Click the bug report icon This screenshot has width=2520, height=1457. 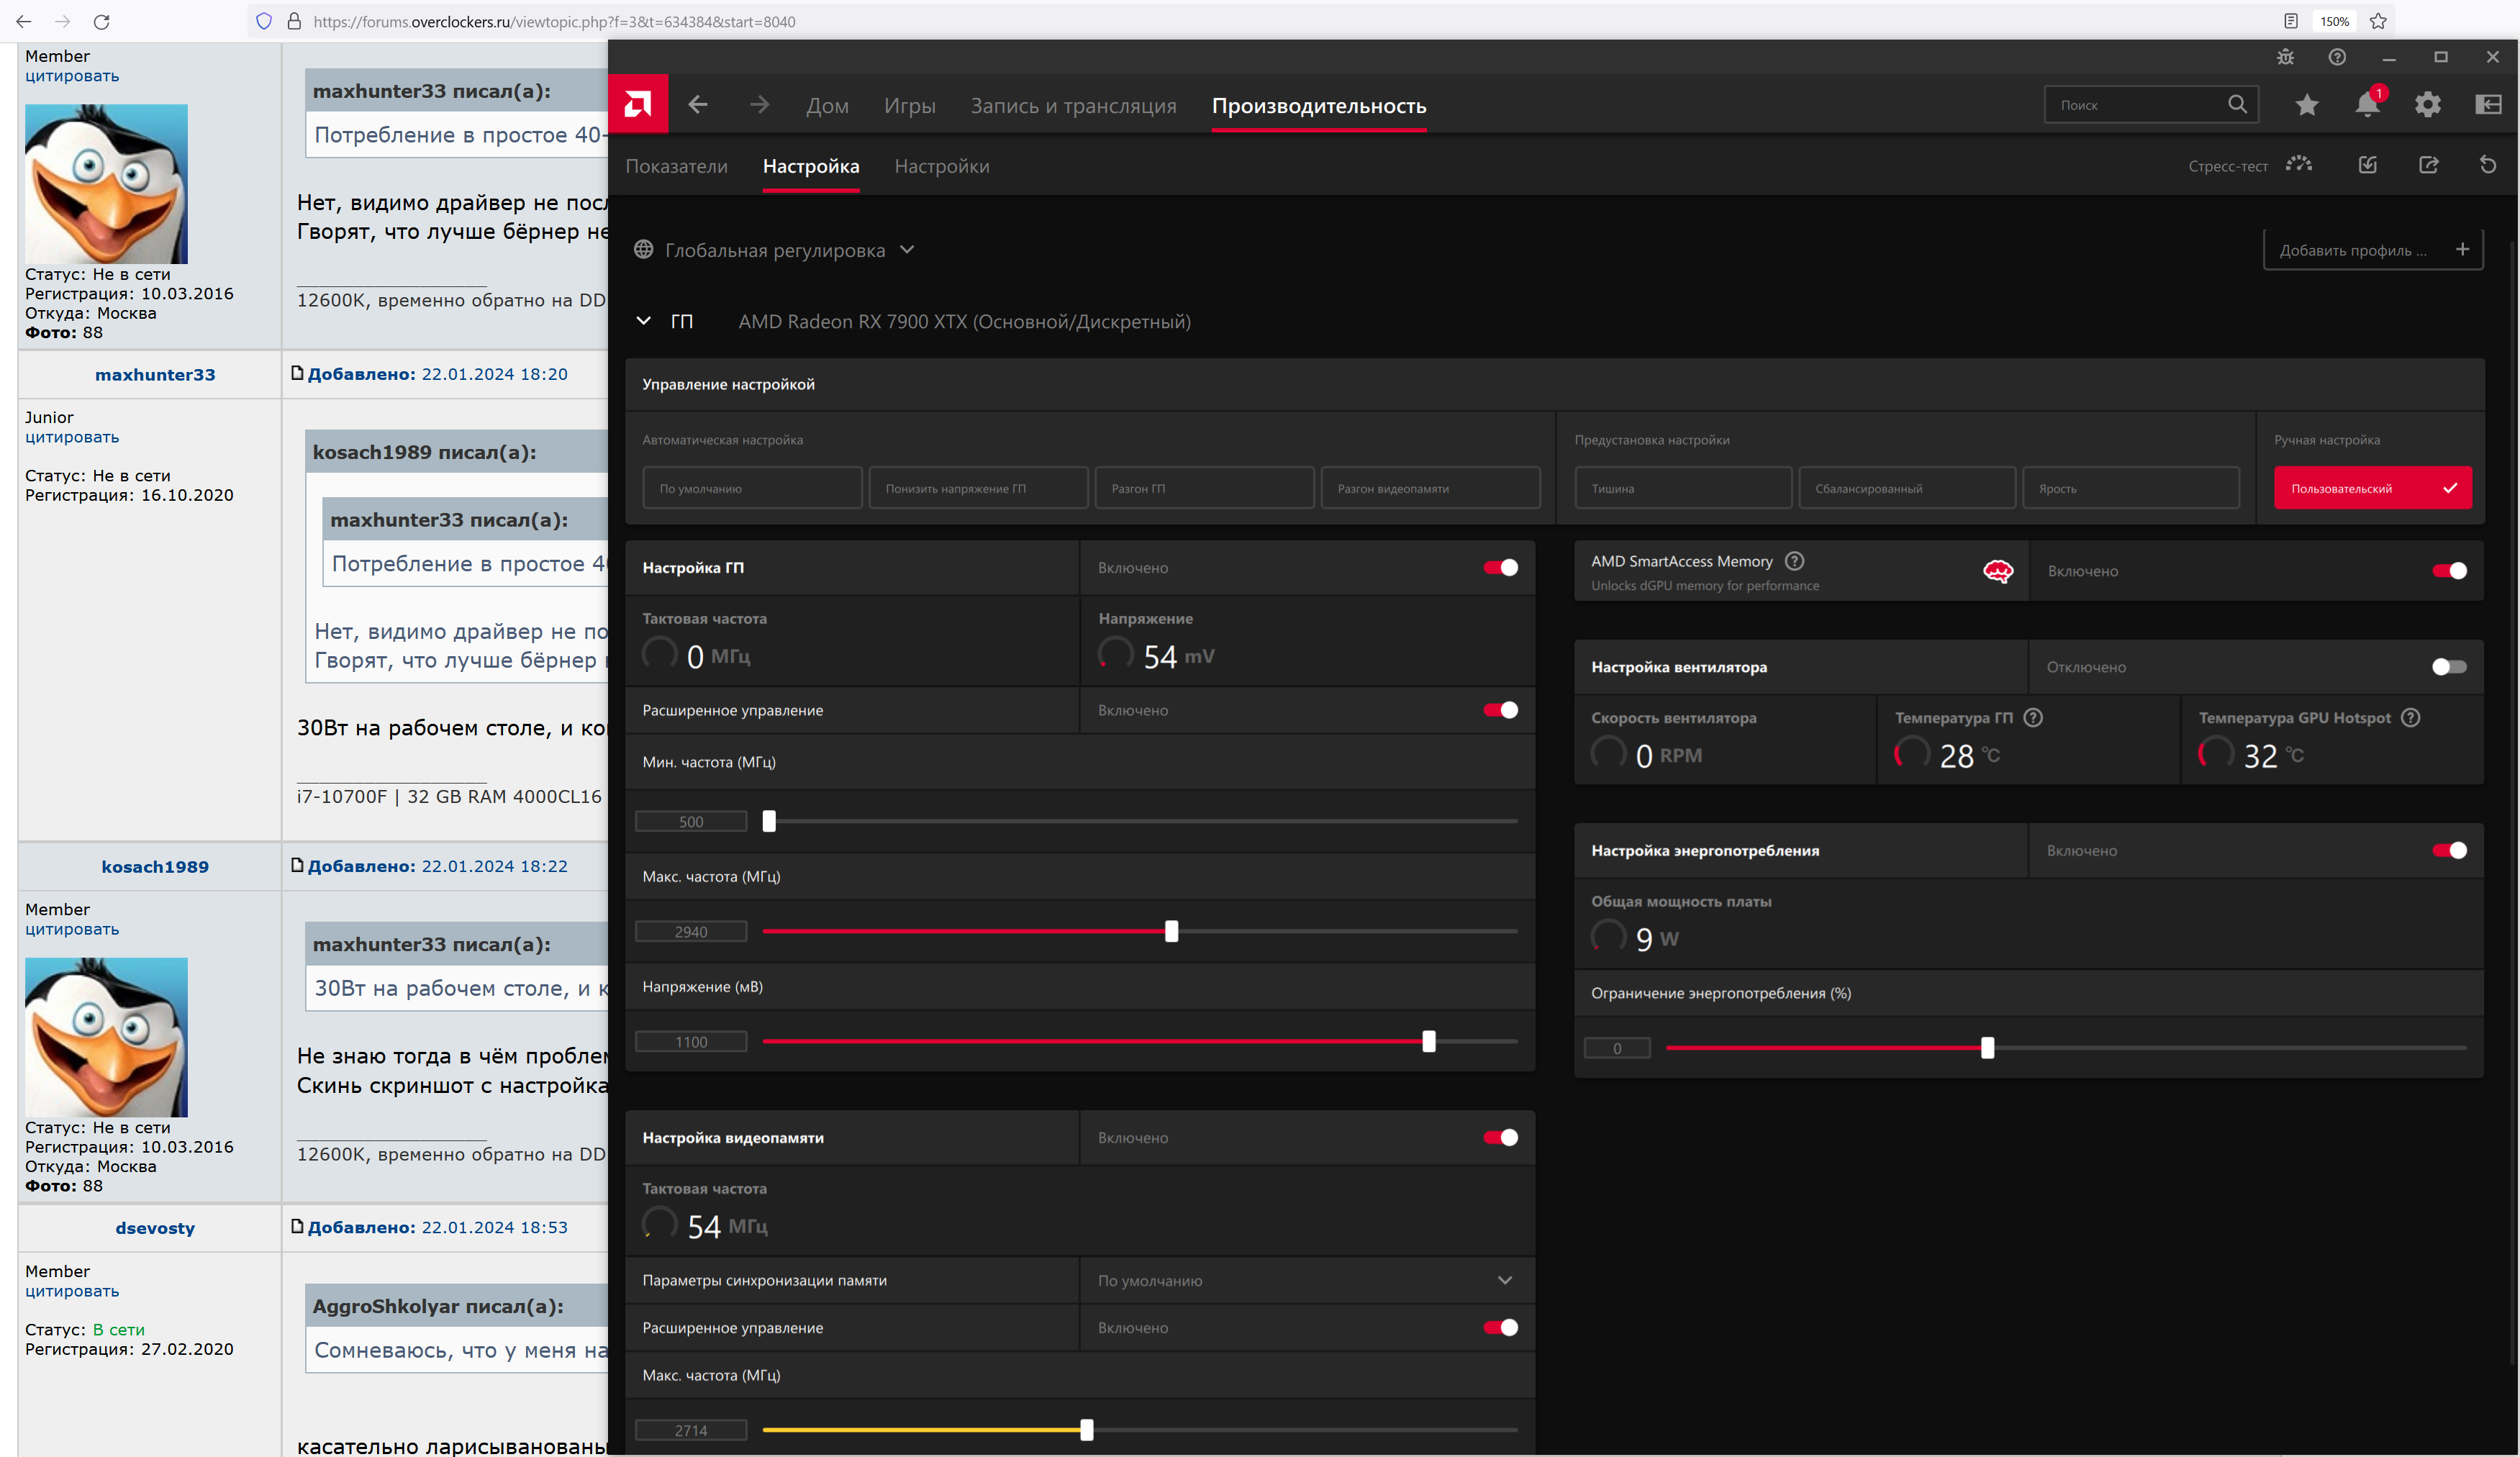click(x=2286, y=57)
